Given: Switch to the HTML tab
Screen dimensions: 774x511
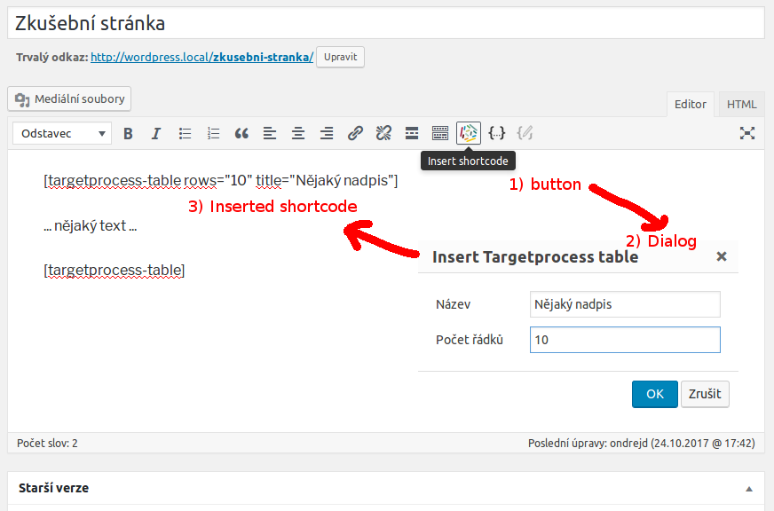Looking at the screenshot, I should pyautogui.click(x=741, y=104).
